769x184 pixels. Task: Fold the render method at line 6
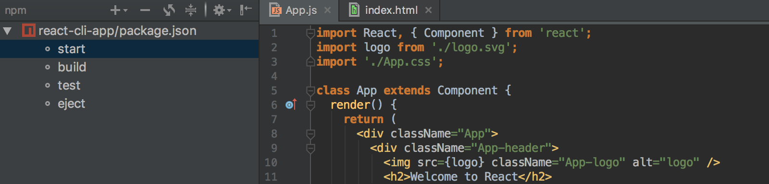(310, 105)
